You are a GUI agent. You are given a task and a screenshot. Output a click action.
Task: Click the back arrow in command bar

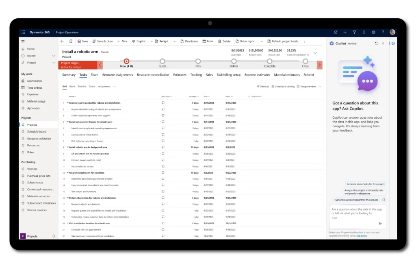(x=62, y=41)
